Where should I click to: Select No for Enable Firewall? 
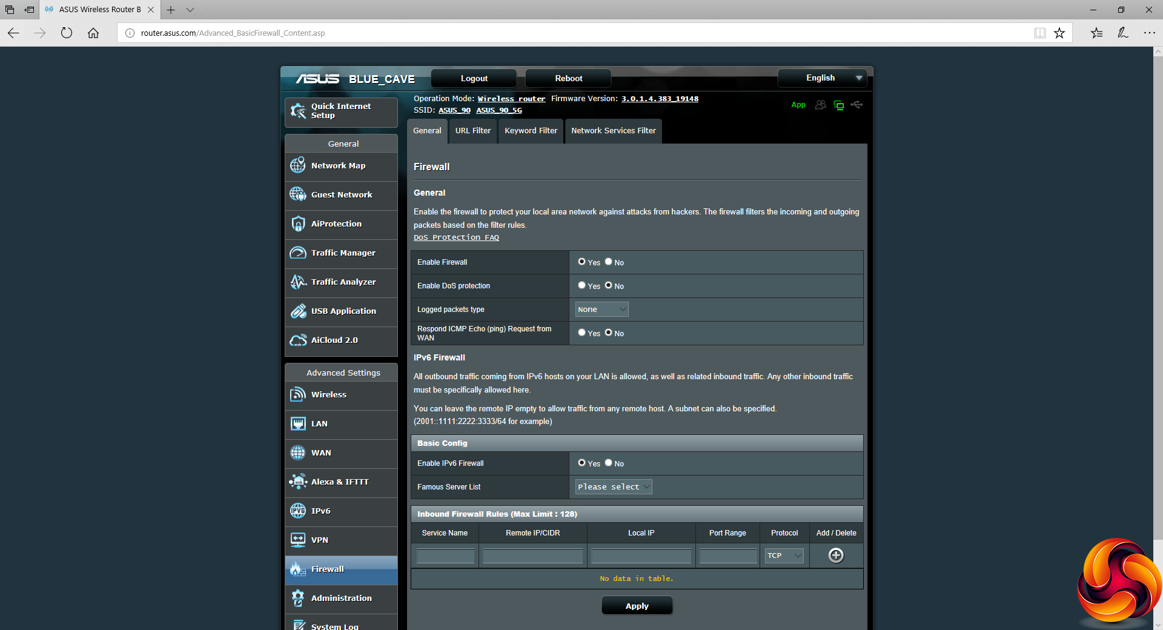(x=609, y=262)
